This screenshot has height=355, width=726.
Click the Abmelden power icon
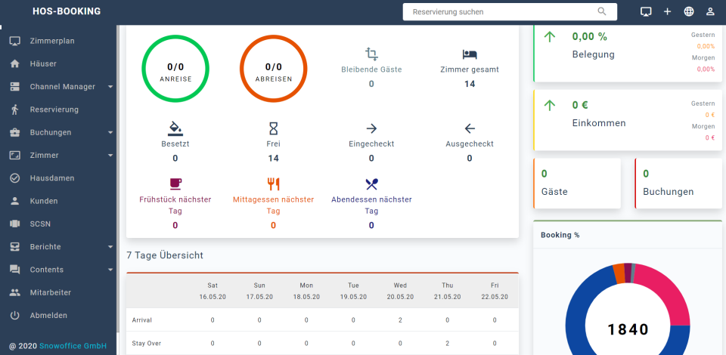(x=15, y=315)
